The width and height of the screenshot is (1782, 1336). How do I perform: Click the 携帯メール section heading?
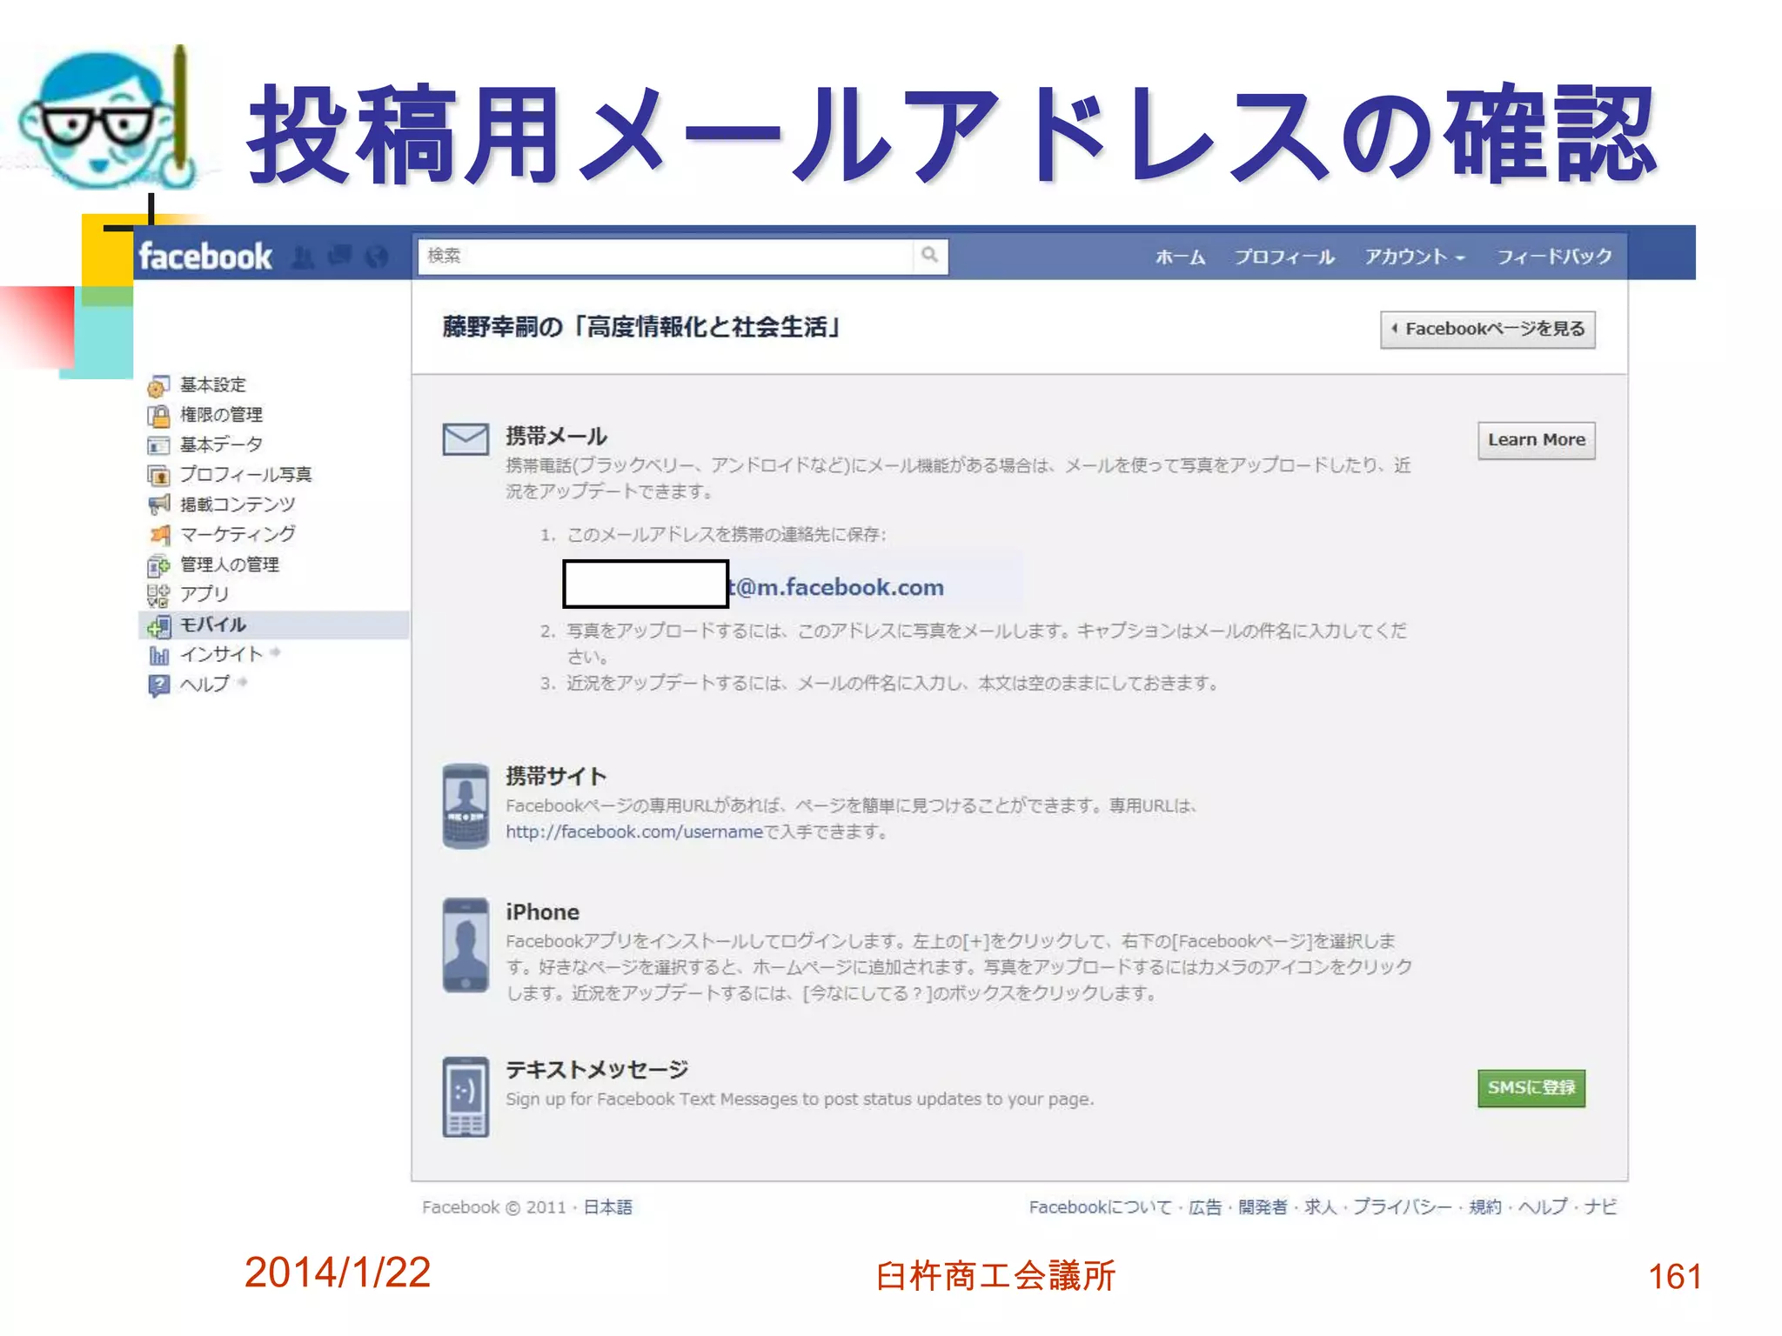(556, 436)
